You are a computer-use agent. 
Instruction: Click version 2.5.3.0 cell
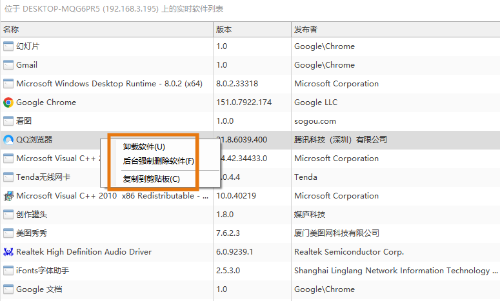pos(228,271)
